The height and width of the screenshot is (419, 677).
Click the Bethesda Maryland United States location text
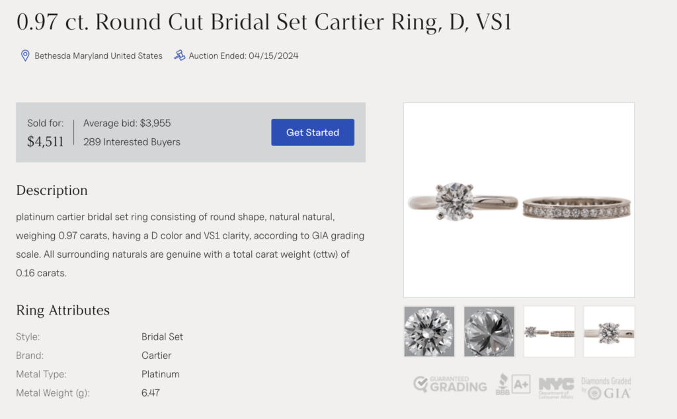click(x=99, y=56)
